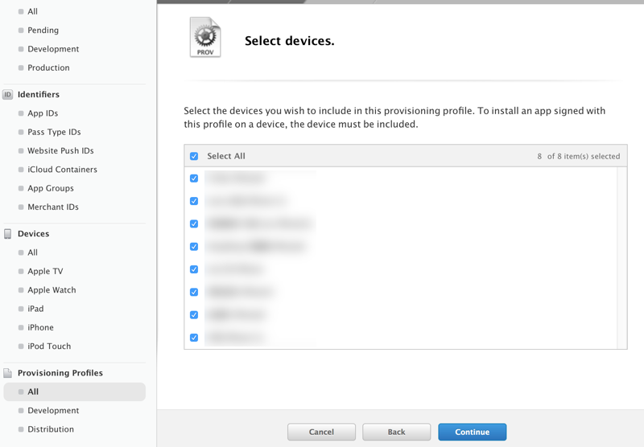This screenshot has height=447, width=644.
Task: Click the PROV provisioning file icon
Action: coord(205,38)
